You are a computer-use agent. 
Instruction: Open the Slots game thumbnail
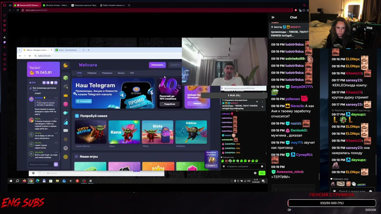157,132
